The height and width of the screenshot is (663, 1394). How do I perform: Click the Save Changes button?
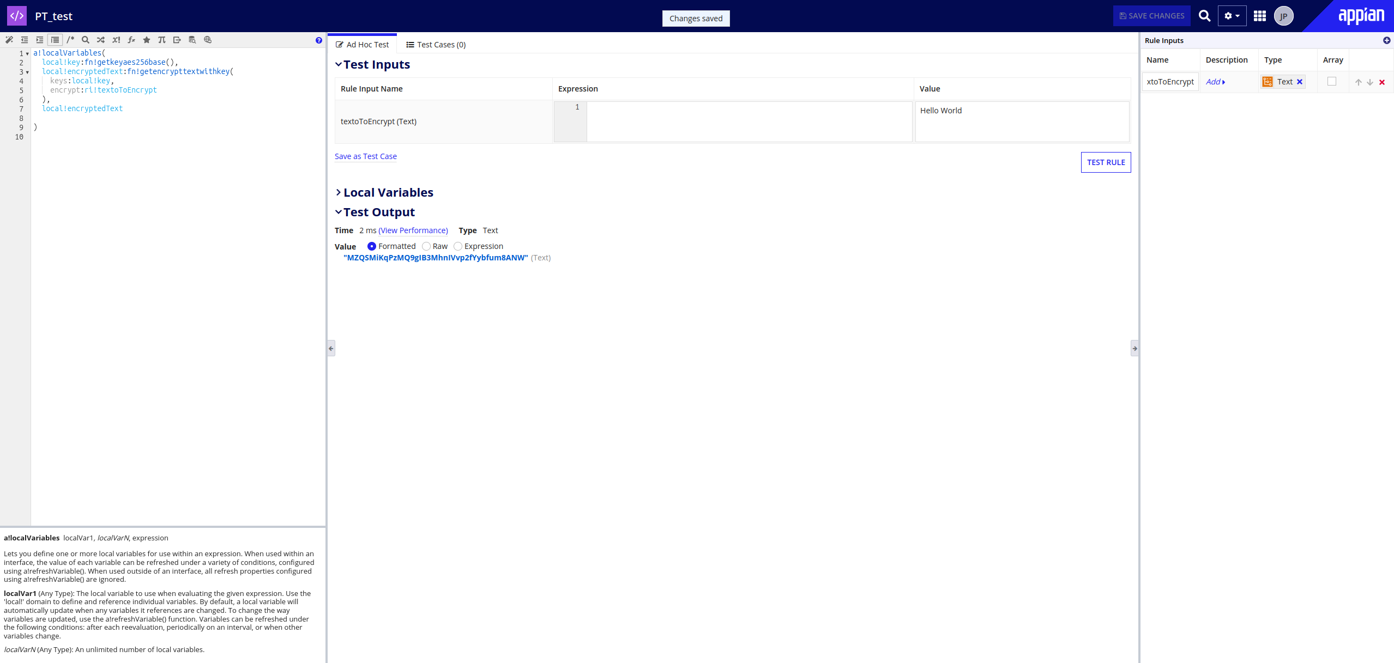(x=1151, y=16)
